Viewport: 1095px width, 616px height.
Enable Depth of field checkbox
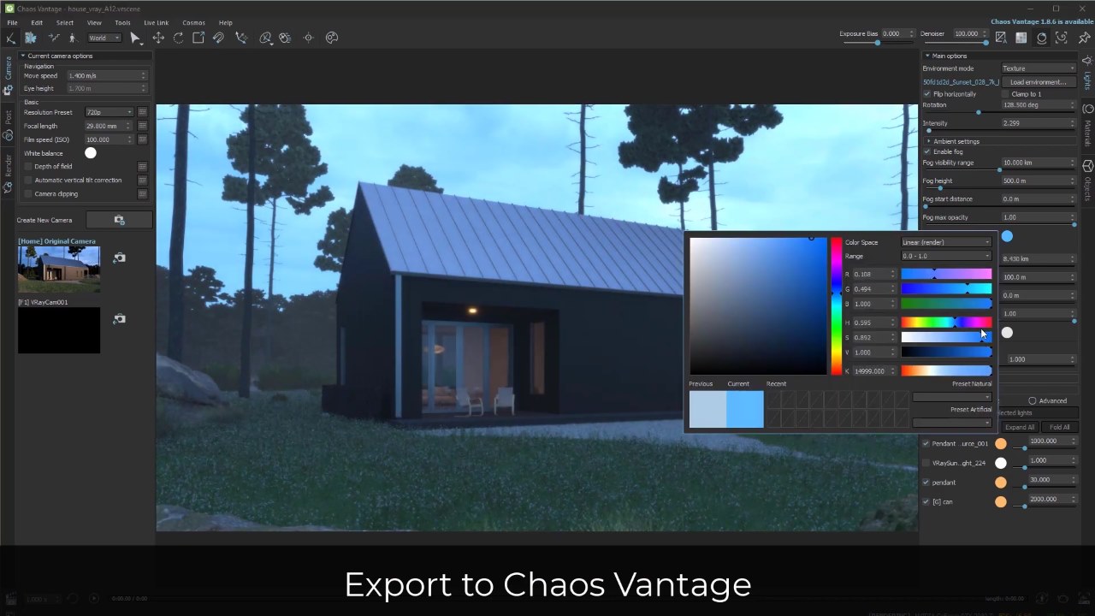(28, 167)
